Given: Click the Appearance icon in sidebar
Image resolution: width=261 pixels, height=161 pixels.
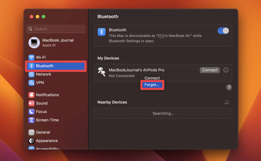Looking at the screenshot, I should click(31, 141).
